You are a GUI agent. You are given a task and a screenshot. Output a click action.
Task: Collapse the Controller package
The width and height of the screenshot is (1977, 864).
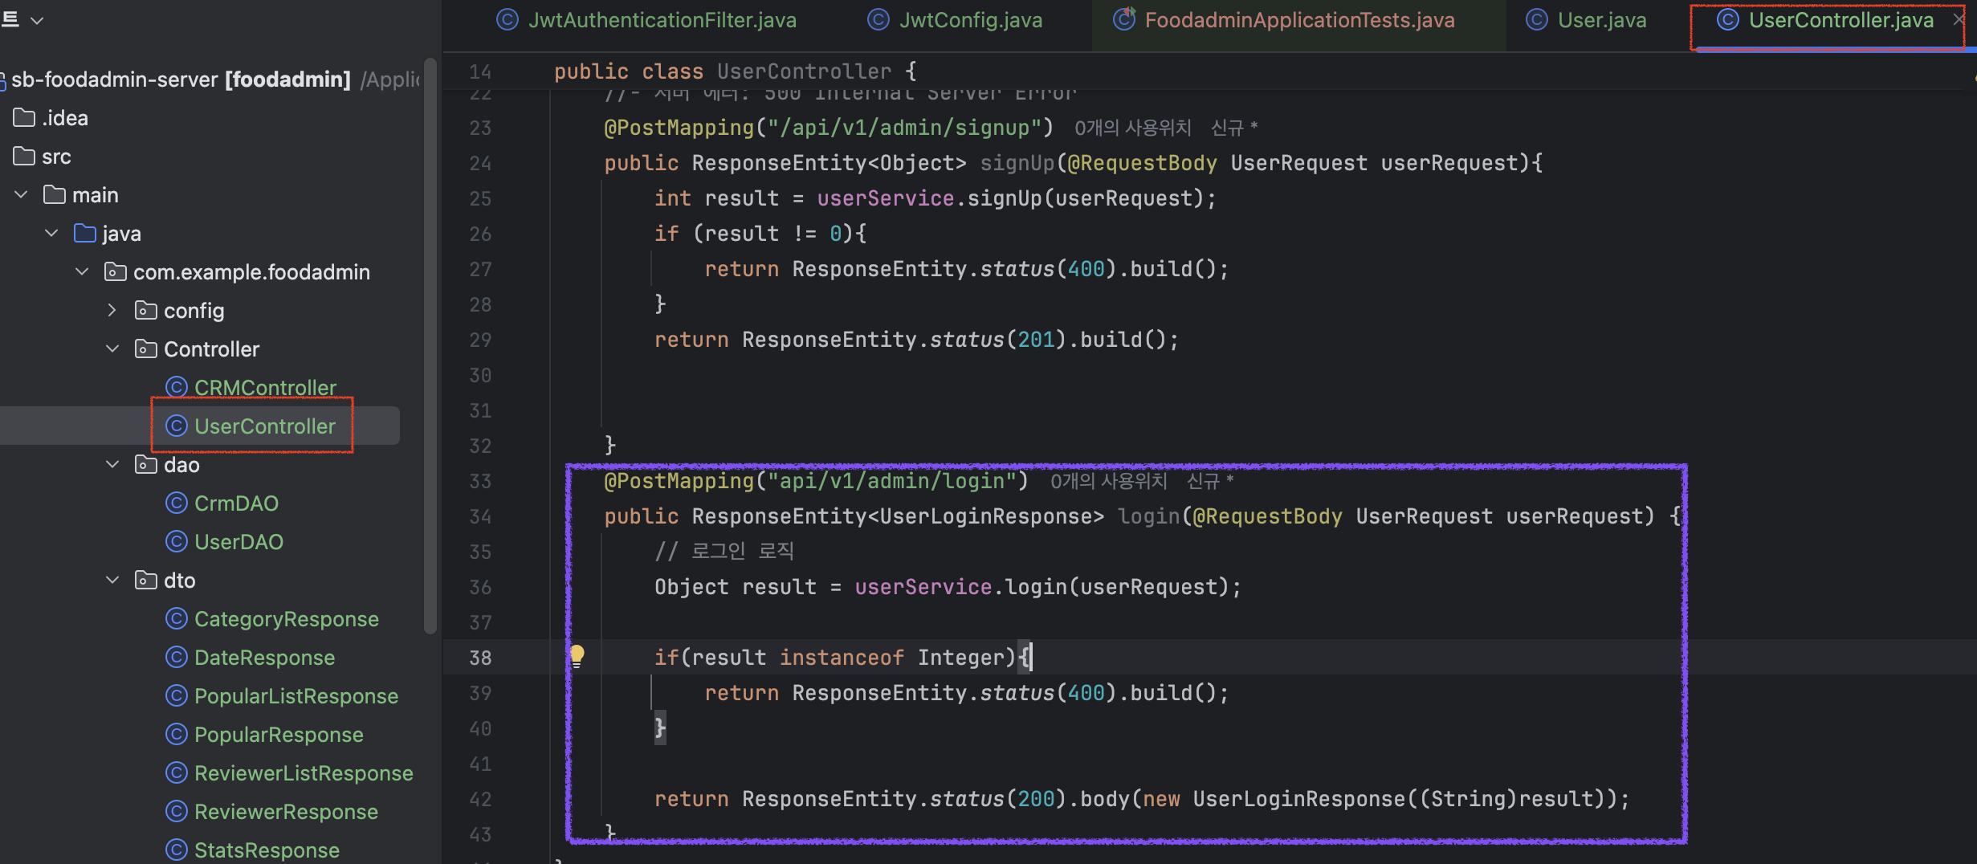coord(113,349)
